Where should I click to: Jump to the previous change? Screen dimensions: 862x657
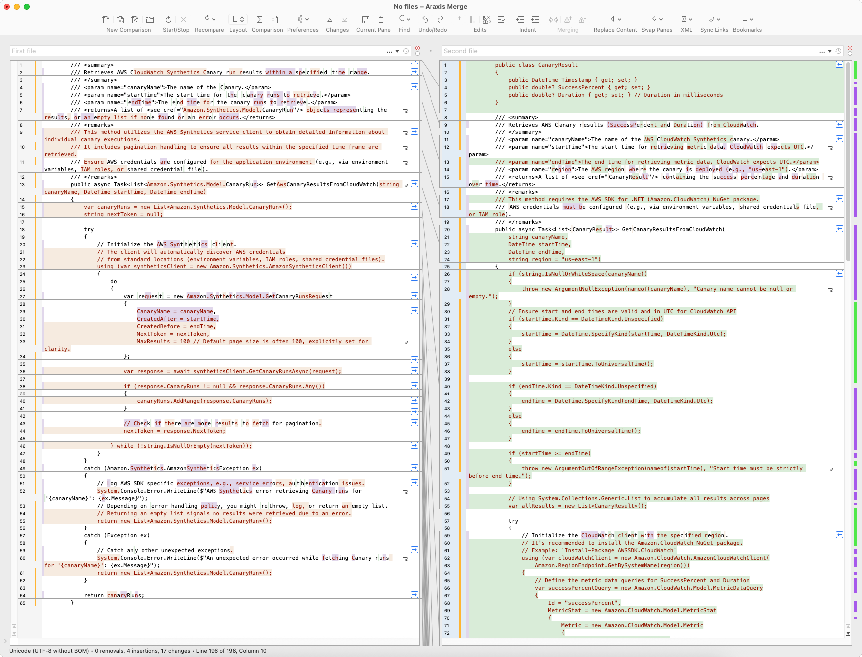330,20
